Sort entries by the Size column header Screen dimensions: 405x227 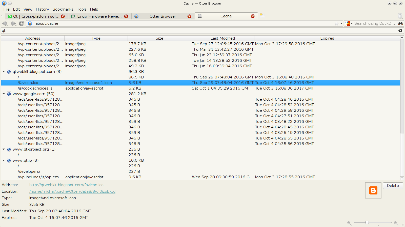(159, 38)
